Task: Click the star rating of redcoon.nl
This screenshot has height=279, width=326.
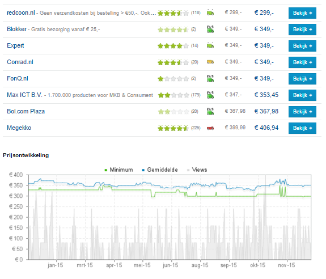Action: [x=173, y=13]
